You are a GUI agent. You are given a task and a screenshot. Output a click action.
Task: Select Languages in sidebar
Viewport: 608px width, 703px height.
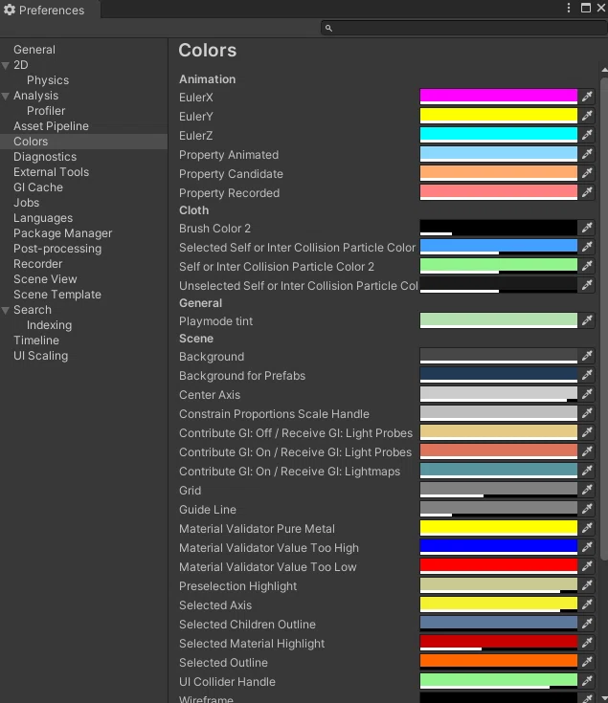pyautogui.click(x=43, y=218)
